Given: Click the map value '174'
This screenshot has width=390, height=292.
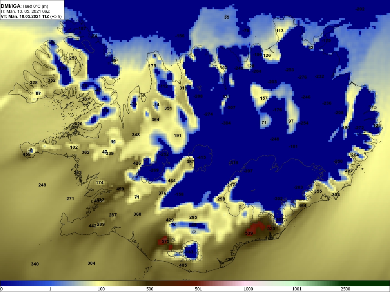Looking at the screenshot, I should click(99, 183).
